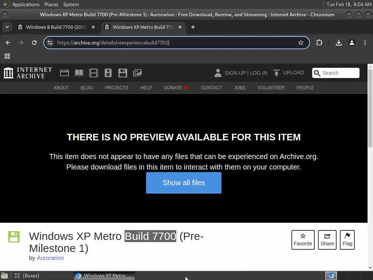Click the LOG IN link
The width and height of the screenshot is (373, 280).
tap(258, 73)
